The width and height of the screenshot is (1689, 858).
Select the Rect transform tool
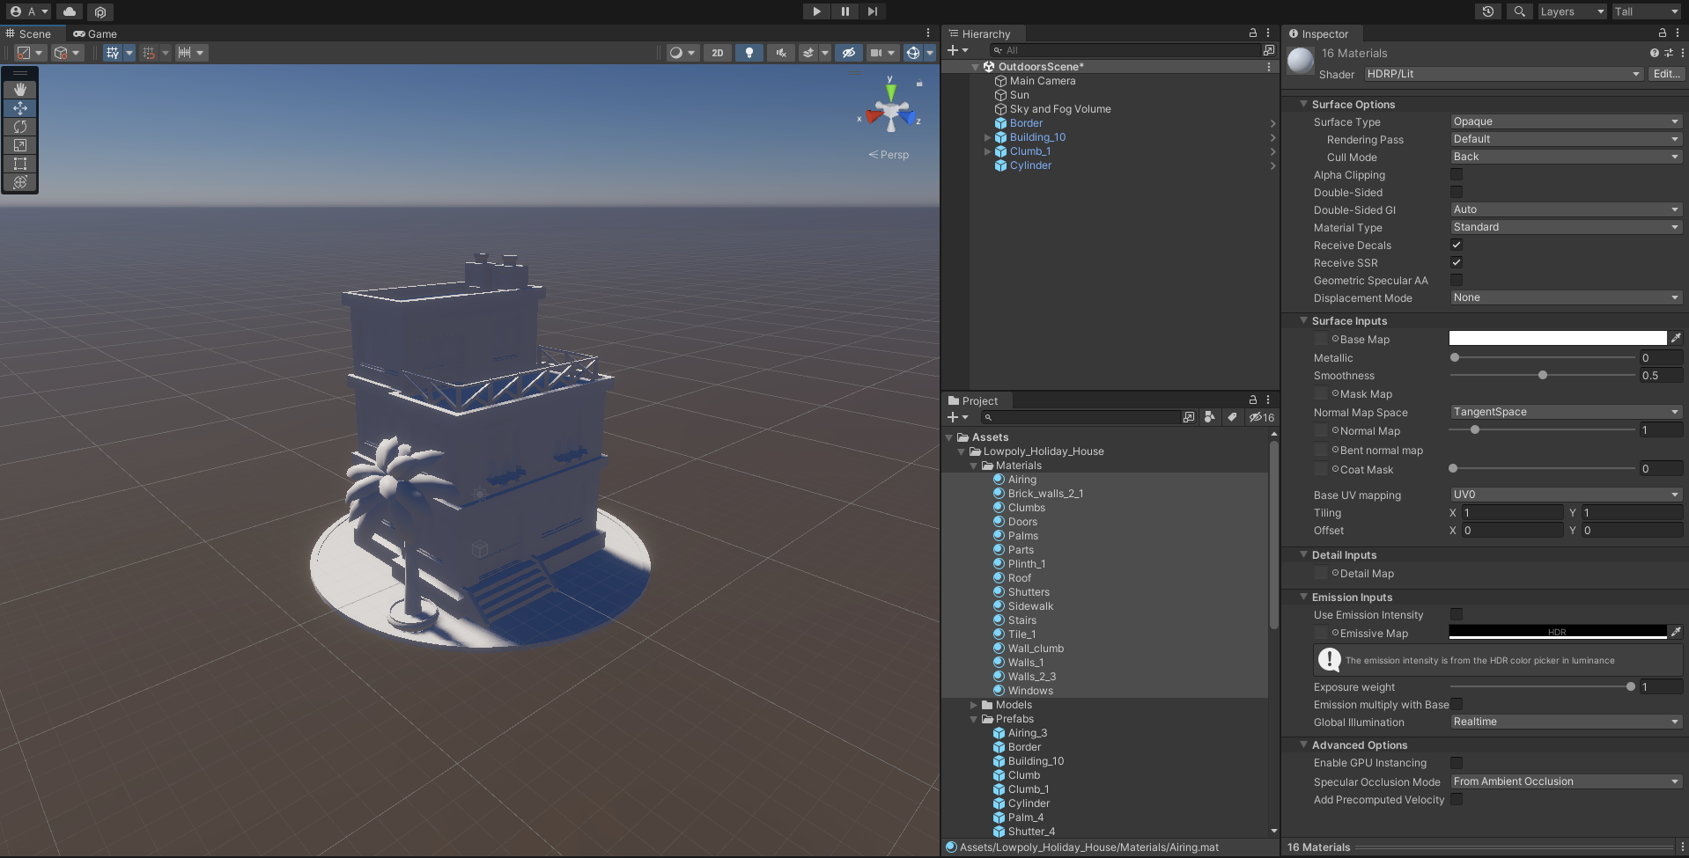click(19, 164)
